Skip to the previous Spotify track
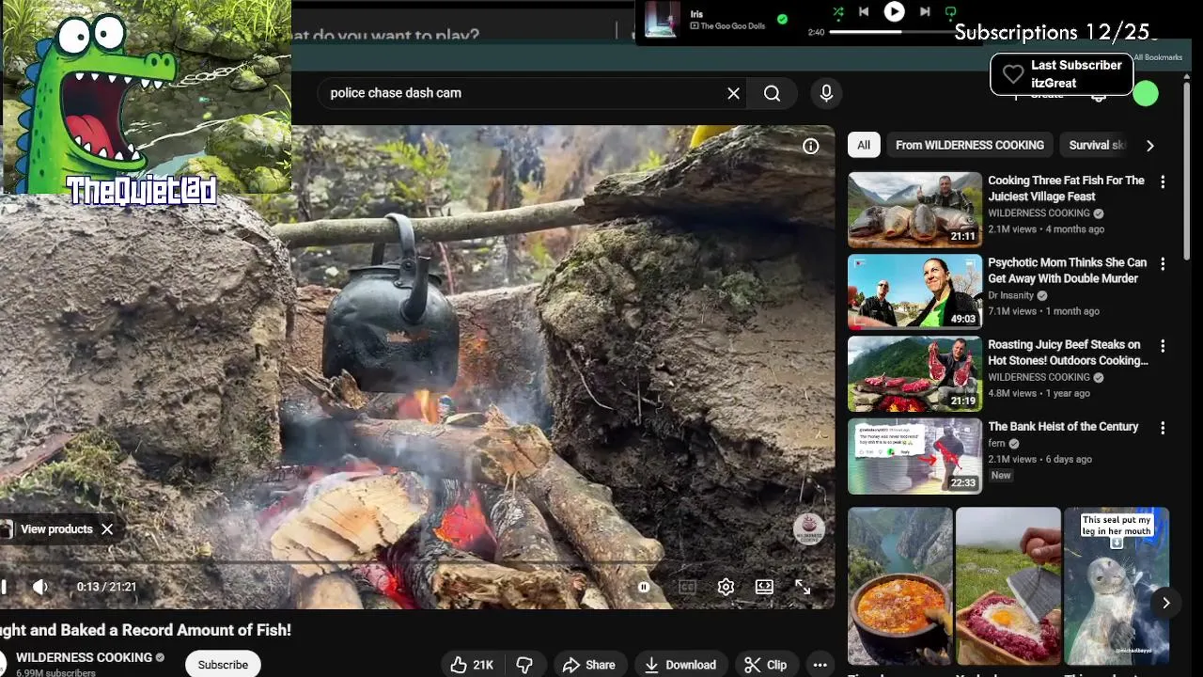The height and width of the screenshot is (677, 1203). [863, 11]
